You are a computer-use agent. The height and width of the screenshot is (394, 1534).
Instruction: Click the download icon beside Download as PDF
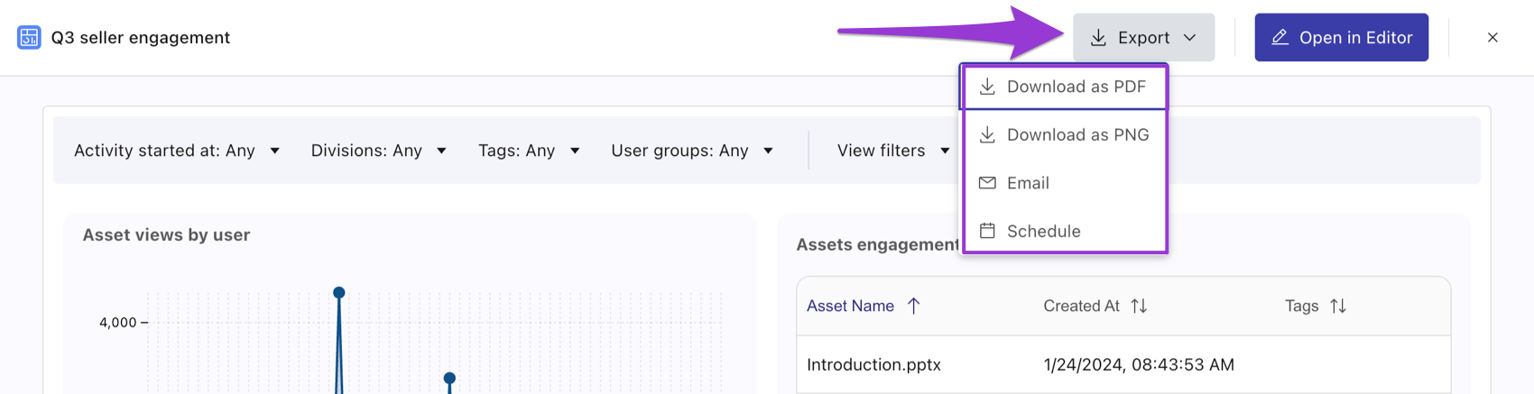pos(987,87)
